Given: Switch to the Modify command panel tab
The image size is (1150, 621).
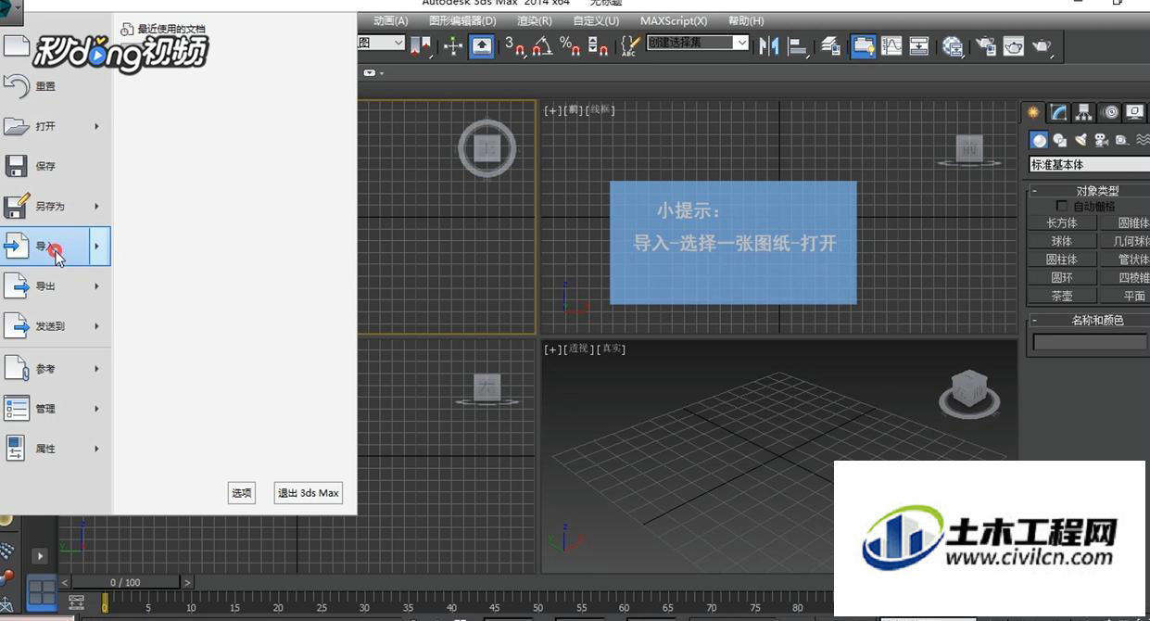Looking at the screenshot, I should tap(1059, 112).
